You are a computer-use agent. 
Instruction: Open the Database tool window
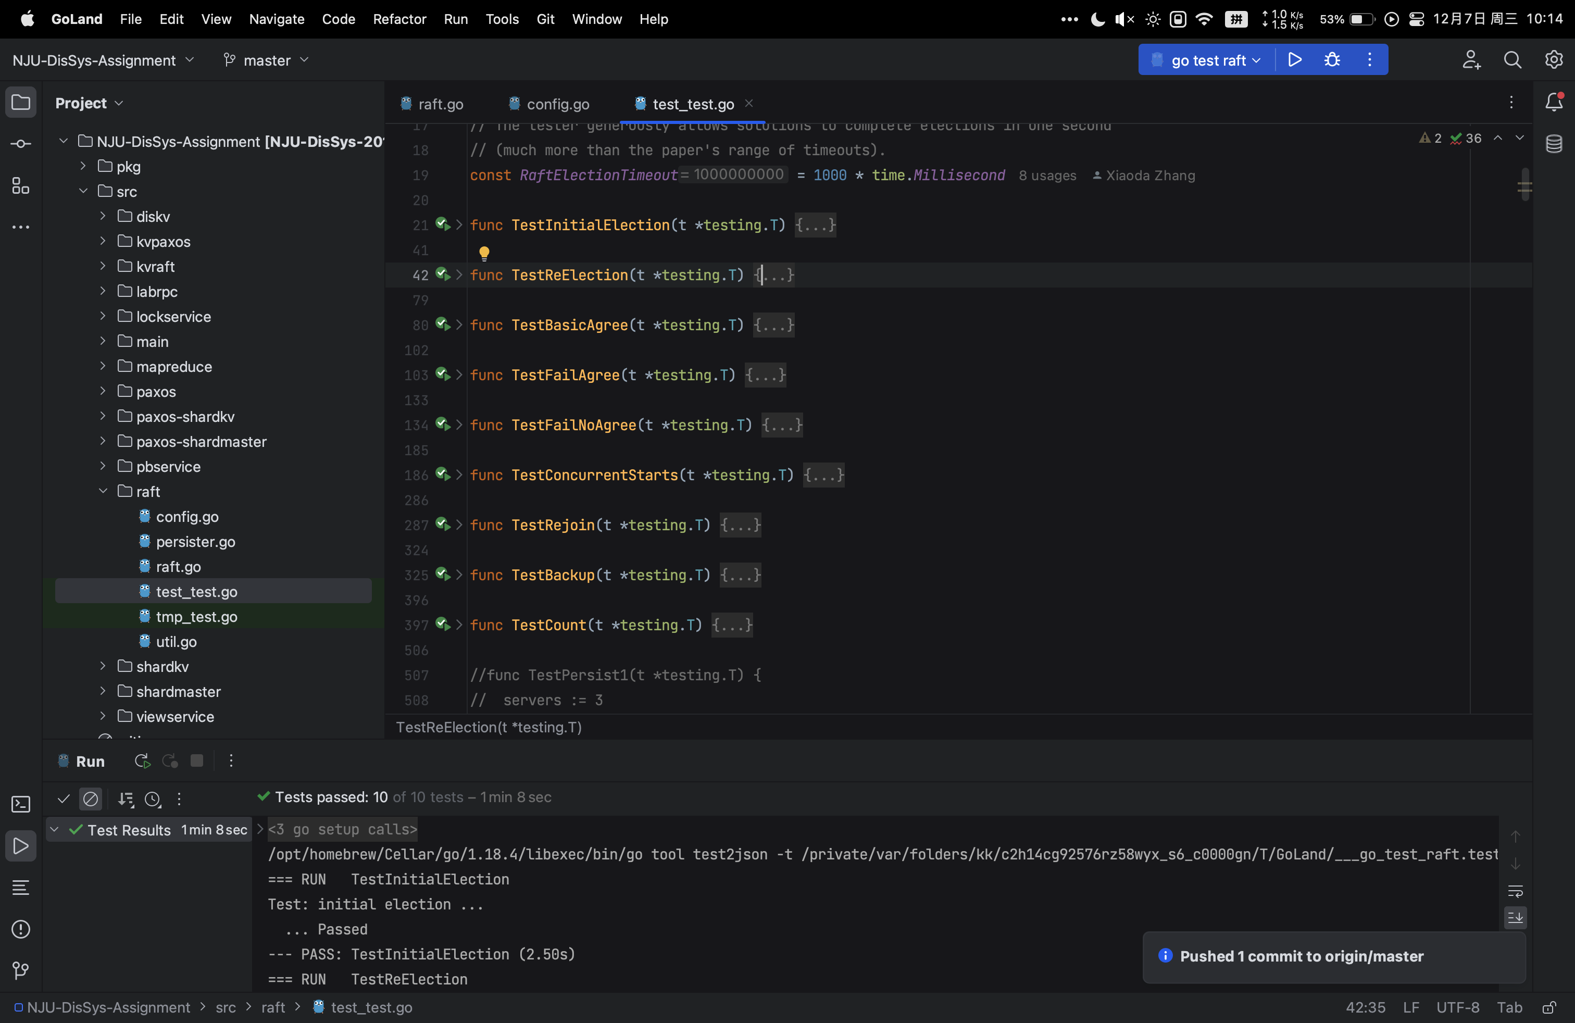(x=1553, y=144)
